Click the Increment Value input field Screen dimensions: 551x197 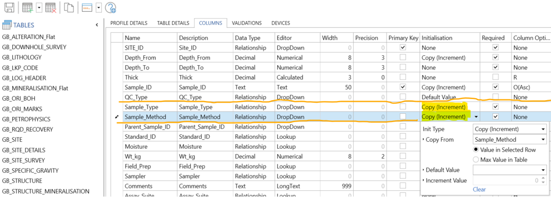[506, 180]
